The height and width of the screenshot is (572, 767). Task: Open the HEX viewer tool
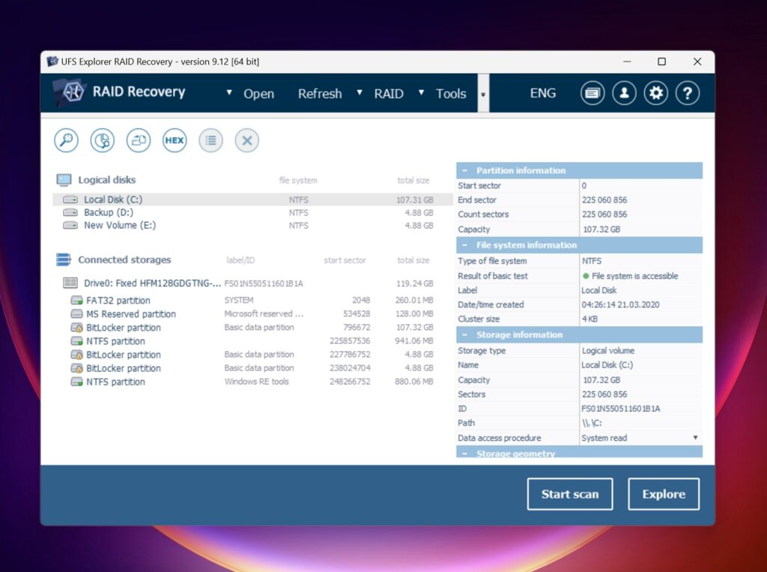tap(174, 140)
